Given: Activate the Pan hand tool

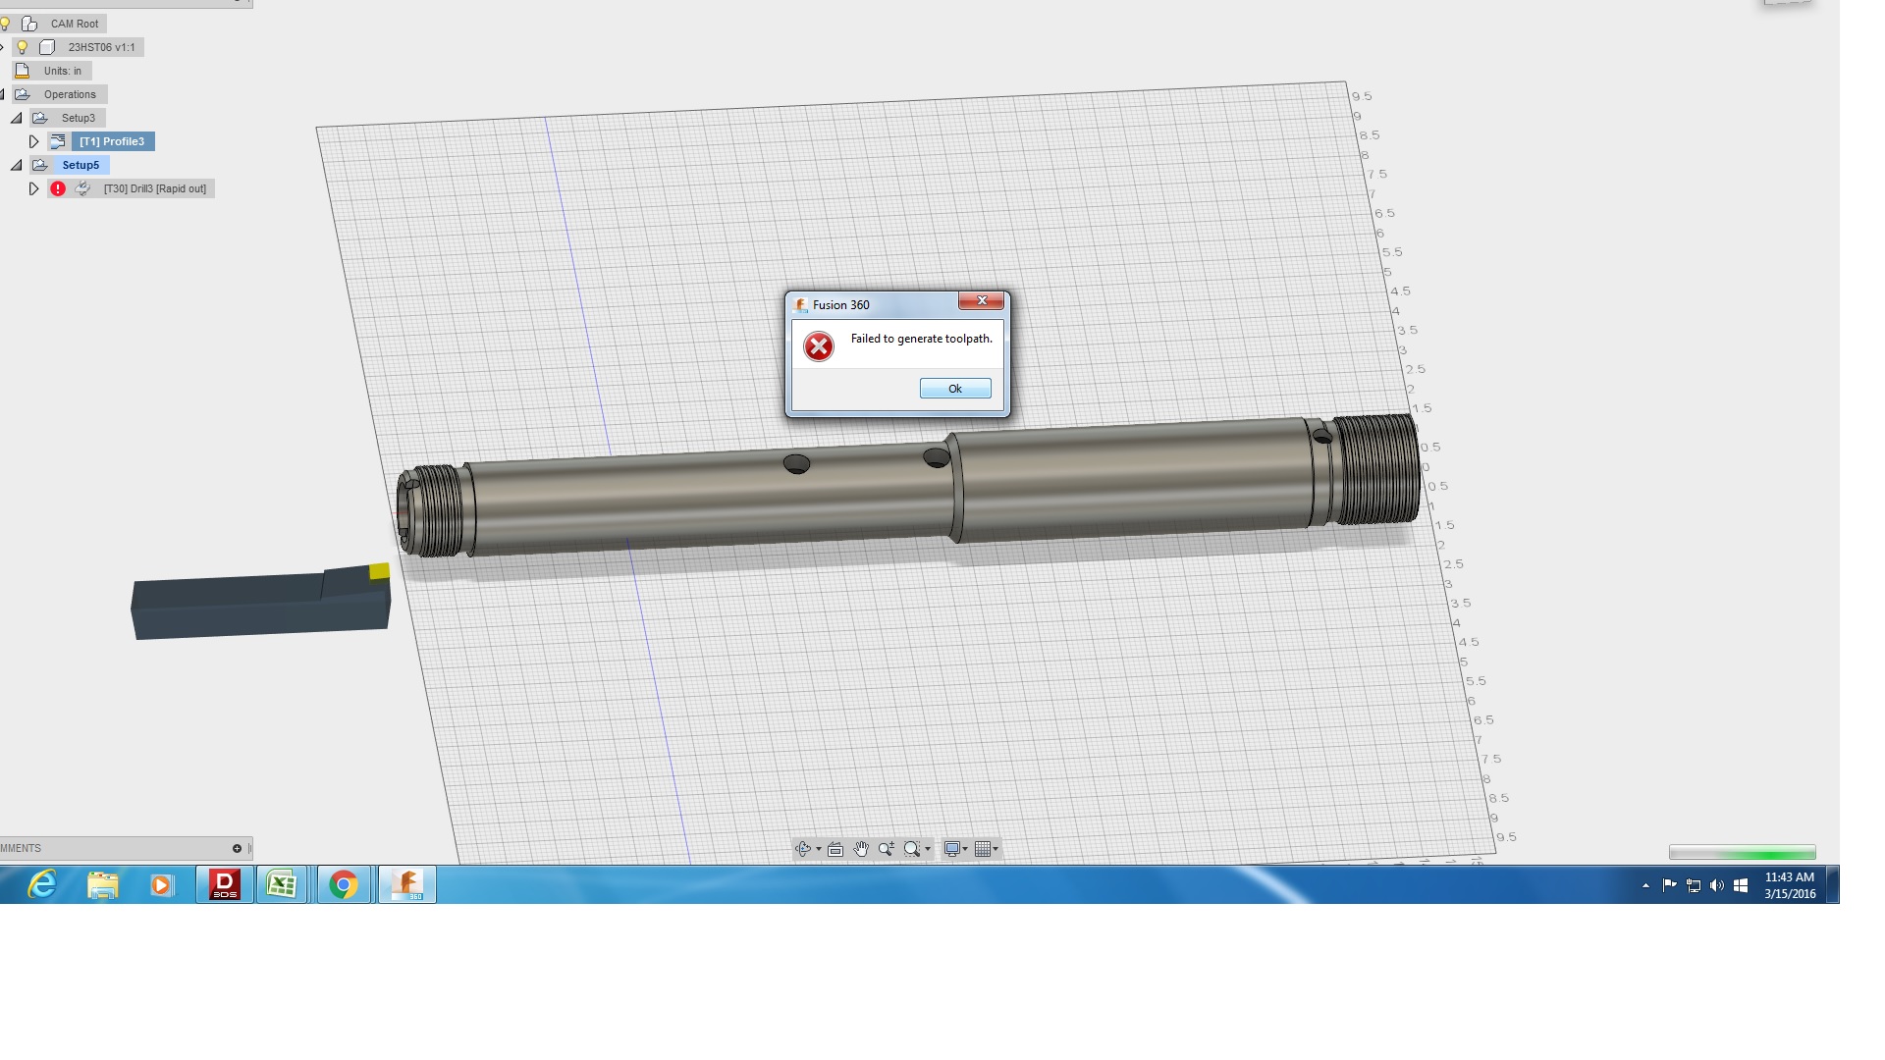Looking at the screenshot, I should (x=861, y=849).
